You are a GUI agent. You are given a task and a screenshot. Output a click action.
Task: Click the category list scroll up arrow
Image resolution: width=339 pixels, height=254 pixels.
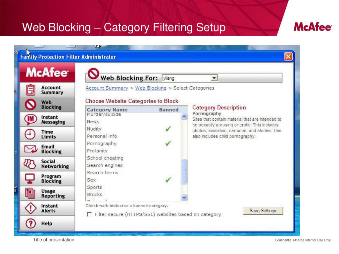pyautogui.click(x=184, y=117)
